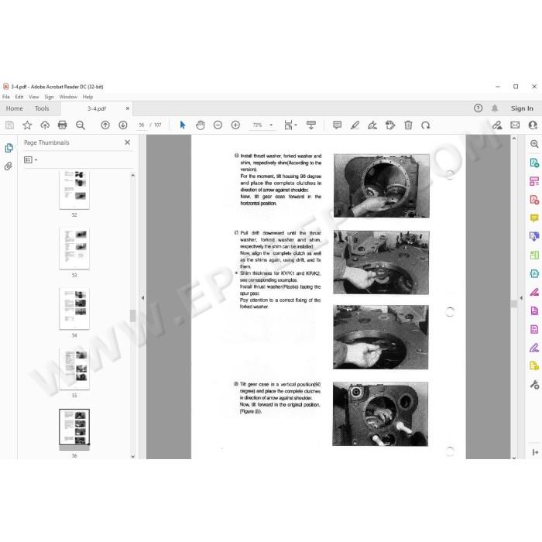Open the share with others icon
This screenshot has width=542, height=542.
533,125
